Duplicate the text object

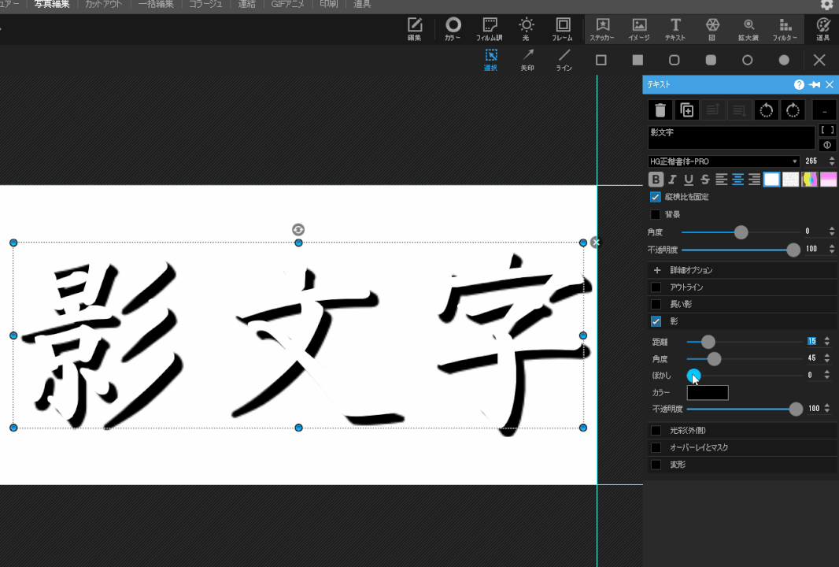point(686,110)
